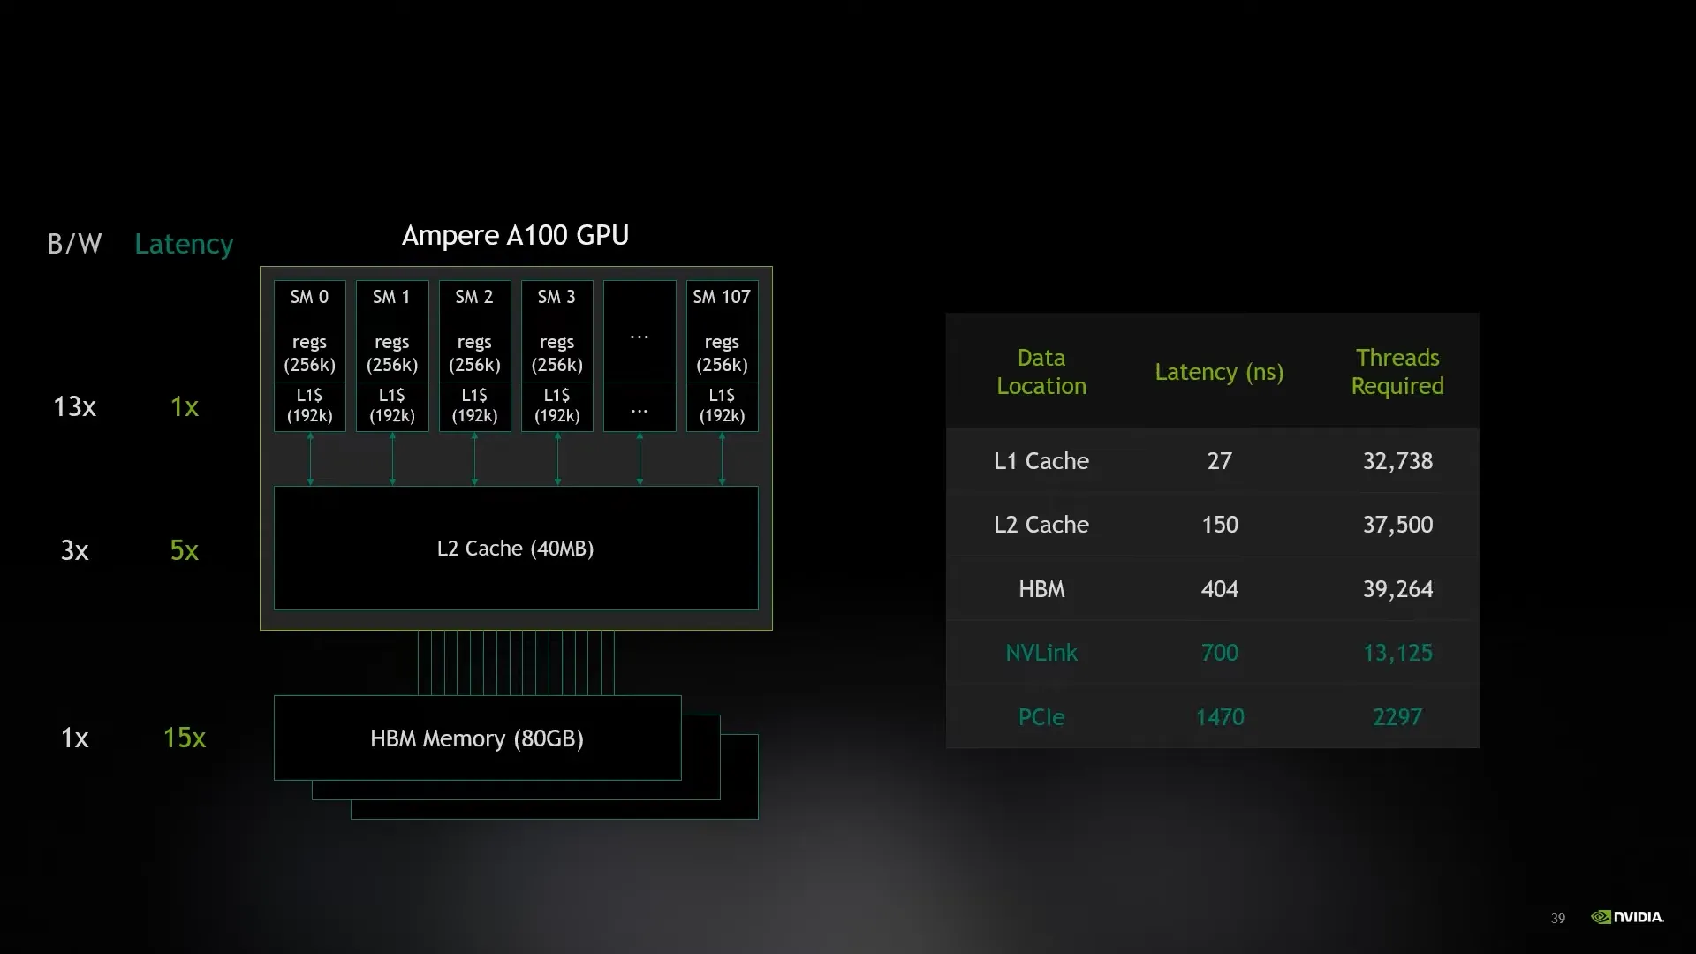The height and width of the screenshot is (954, 1696).
Task: Click the HBM Memory (80GB) block
Action: pos(477,738)
